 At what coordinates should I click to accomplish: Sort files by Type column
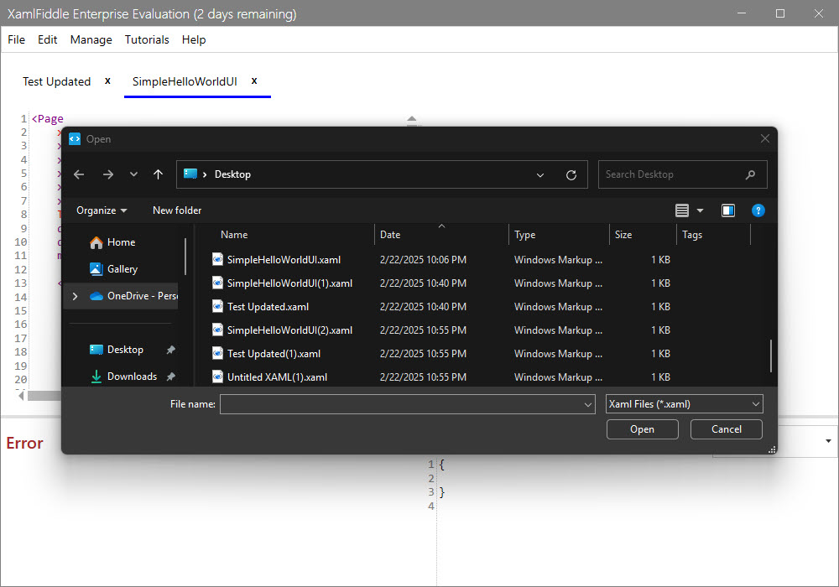tap(525, 235)
